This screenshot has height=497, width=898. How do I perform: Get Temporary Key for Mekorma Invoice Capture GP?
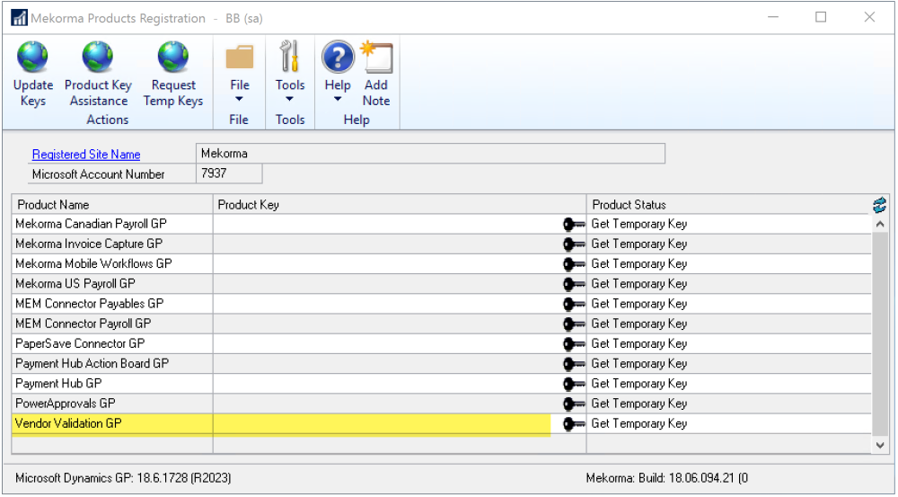click(639, 244)
